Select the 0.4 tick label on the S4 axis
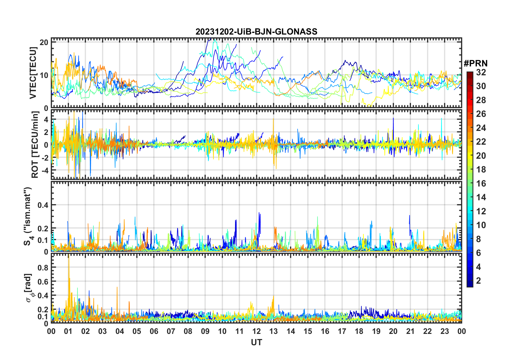 pos(43,205)
